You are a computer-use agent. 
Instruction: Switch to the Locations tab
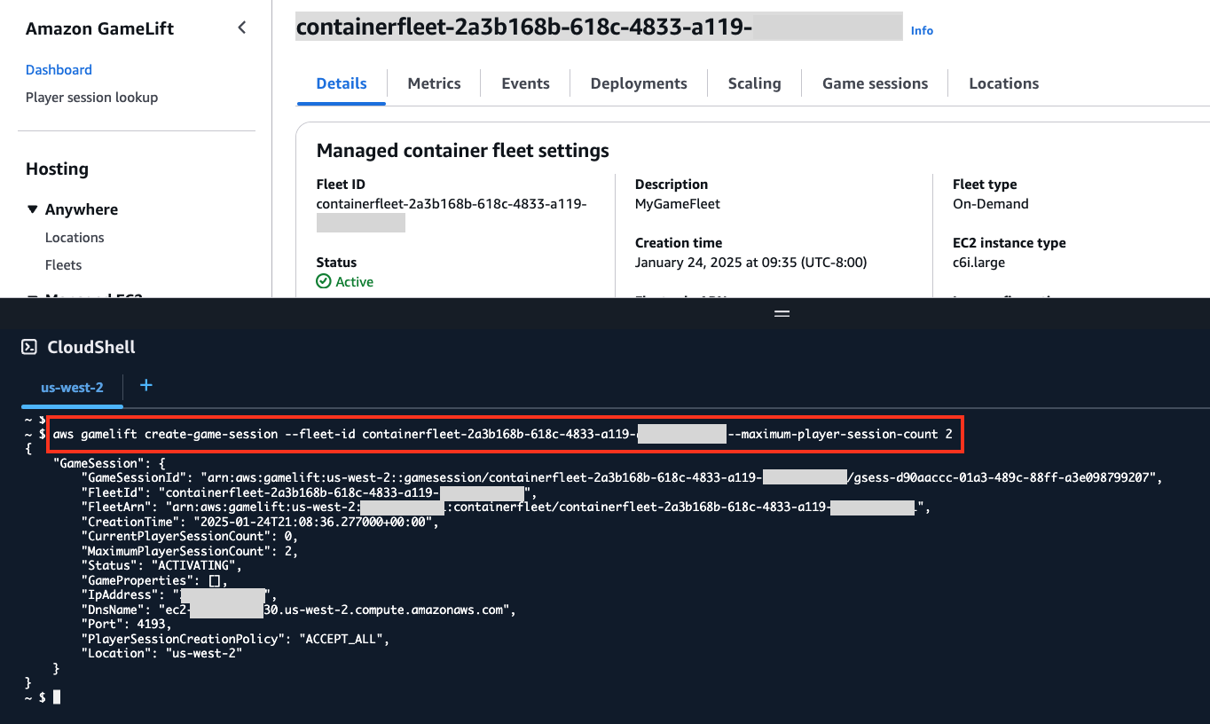click(1003, 83)
